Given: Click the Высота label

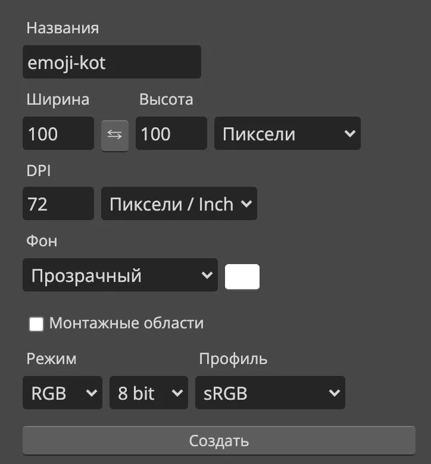Looking at the screenshot, I should 166,99.
